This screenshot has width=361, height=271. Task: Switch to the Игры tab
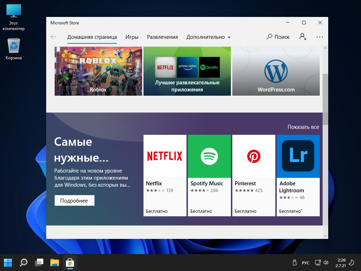[x=132, y=37]
